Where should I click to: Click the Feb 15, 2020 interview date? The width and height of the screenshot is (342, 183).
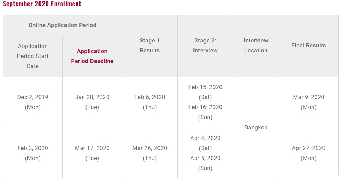coord(205,87)
